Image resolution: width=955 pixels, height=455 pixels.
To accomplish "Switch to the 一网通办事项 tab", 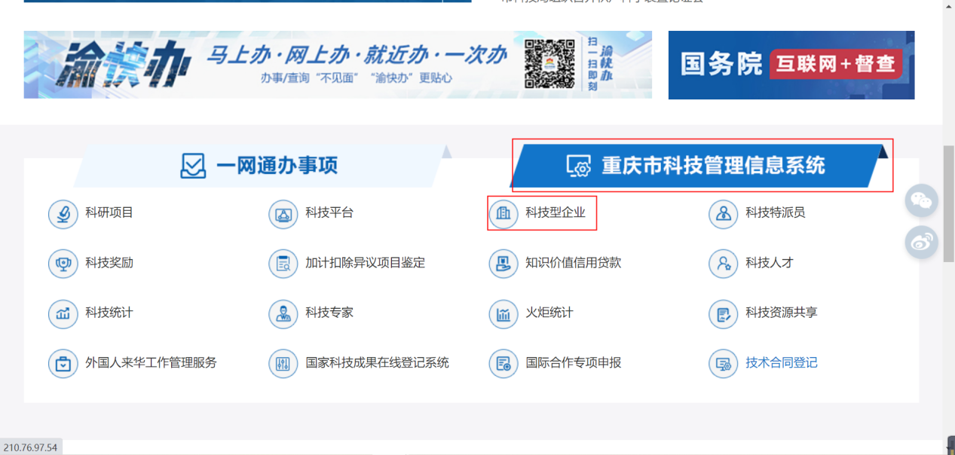I will coord(256,166).
